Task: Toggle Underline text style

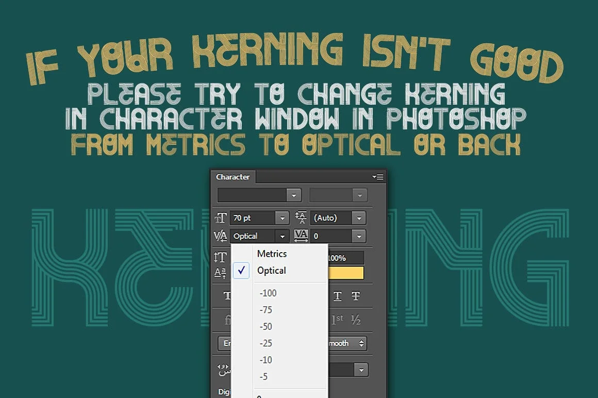Action: [338, 296]
